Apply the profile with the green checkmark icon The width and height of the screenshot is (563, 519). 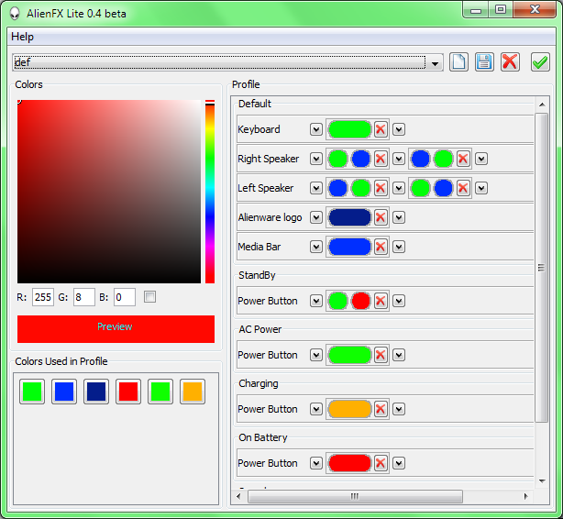pos(540,62)
